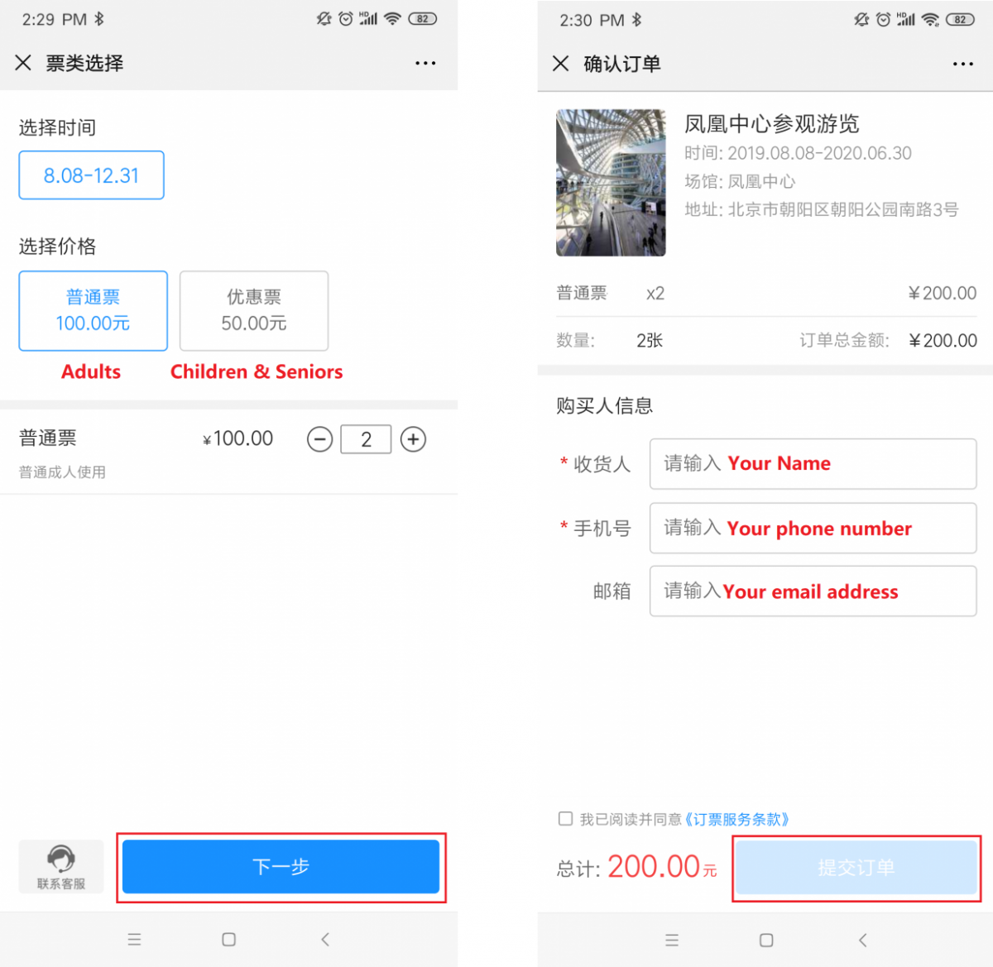Tap the 下一步 next step button
The height and width of the screenshot is (967, 993).
[281, 867]
